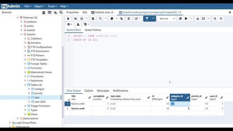This screenshot has width=233, height=131.
Task: Select the Materialized Views node
Action: coord(41,72)
